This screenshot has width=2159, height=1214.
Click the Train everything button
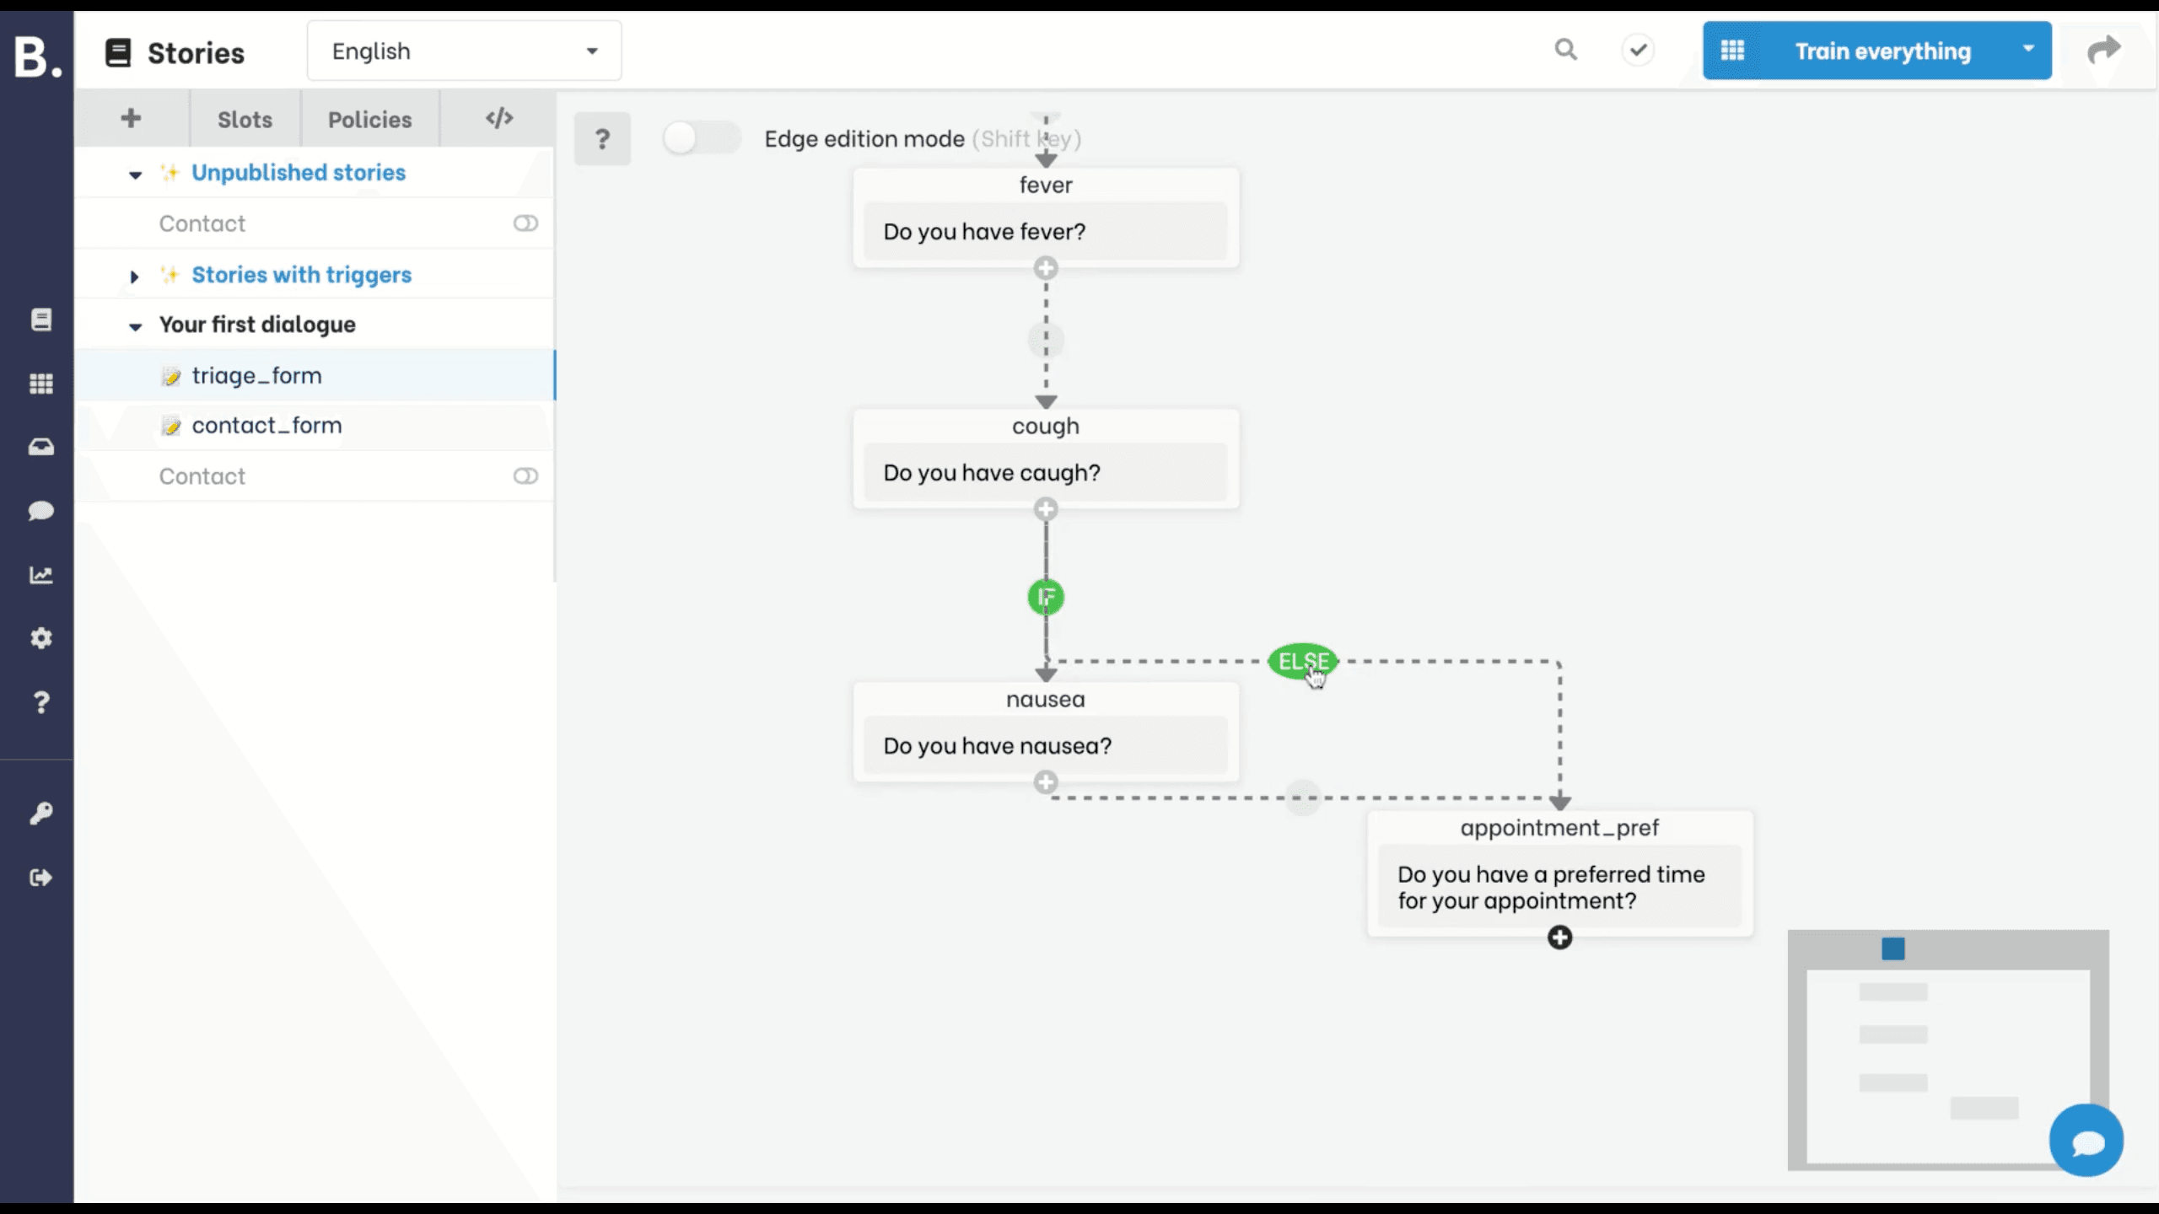1885,51
